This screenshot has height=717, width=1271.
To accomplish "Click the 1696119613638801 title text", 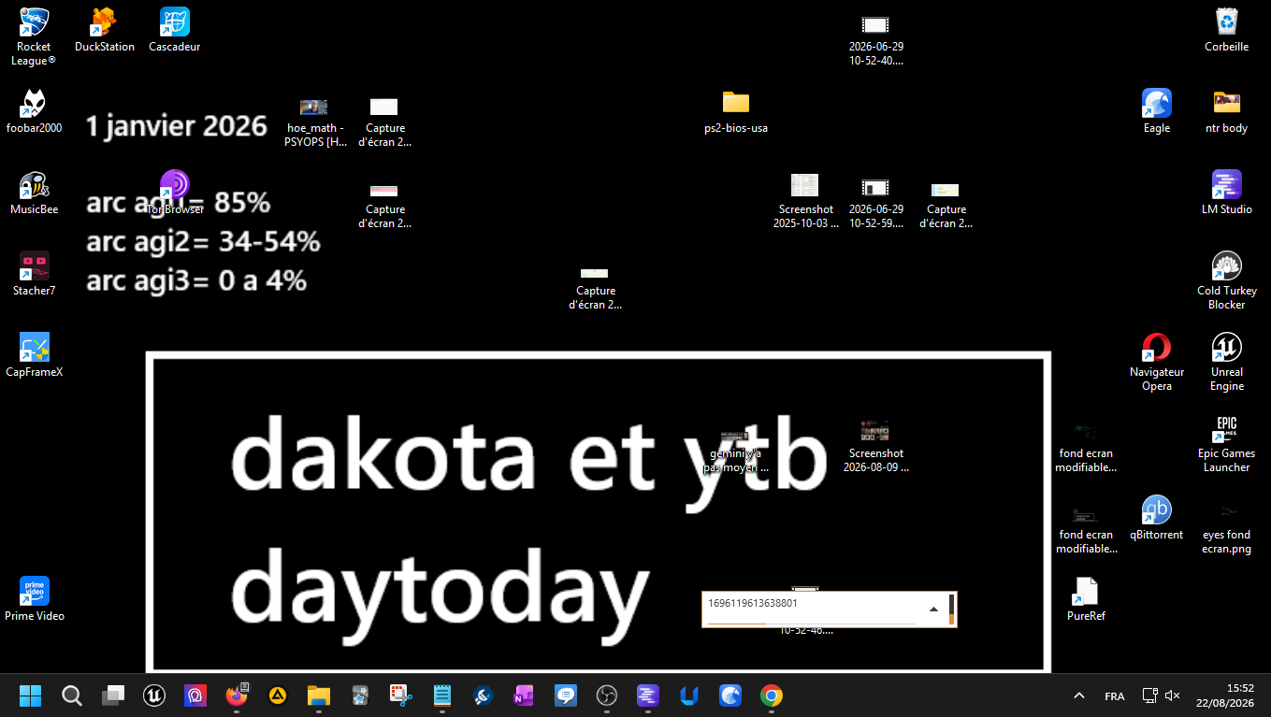I will [753, 603].
